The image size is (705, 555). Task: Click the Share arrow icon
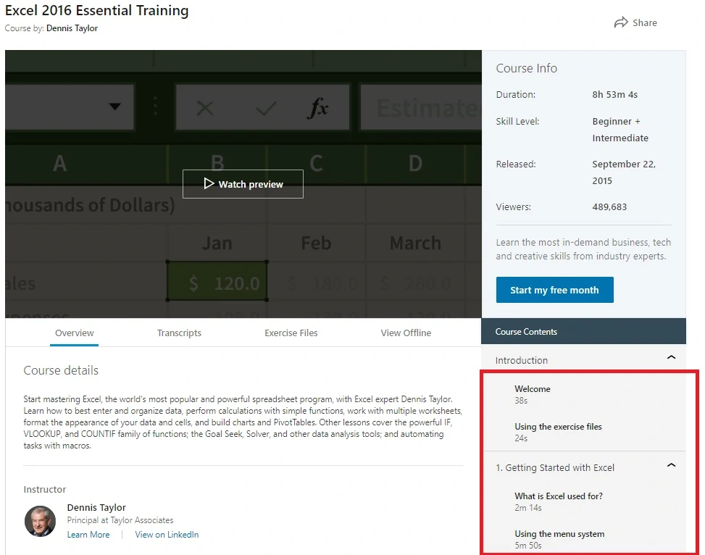coord(621,22)
